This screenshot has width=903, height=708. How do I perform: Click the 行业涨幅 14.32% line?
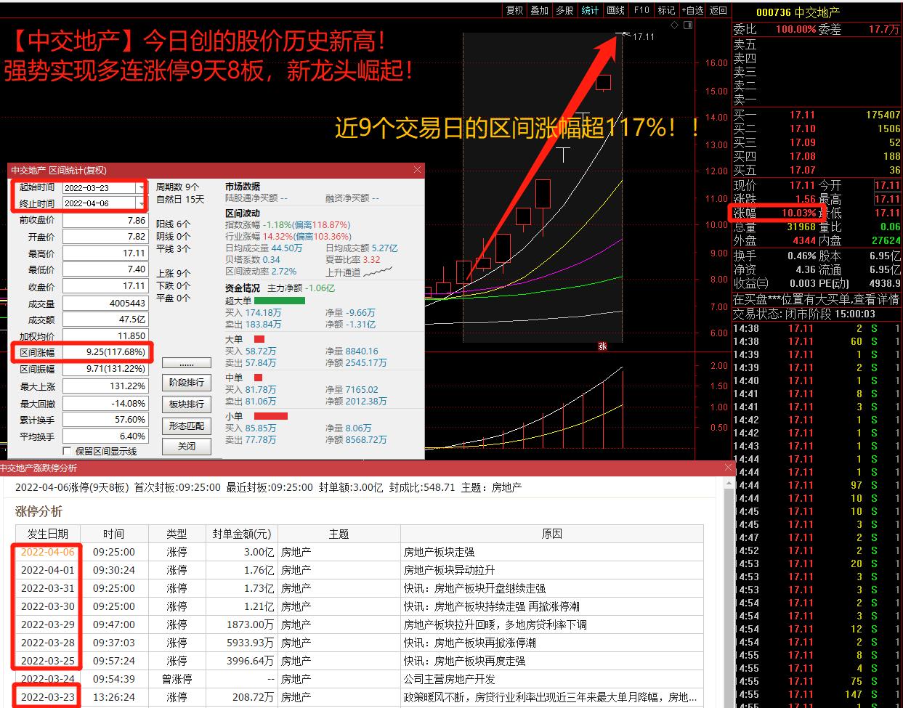[288, 236]
